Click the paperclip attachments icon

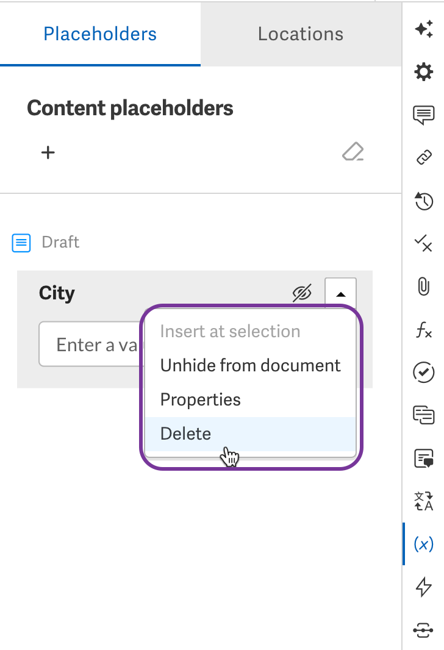pos(424,287)
